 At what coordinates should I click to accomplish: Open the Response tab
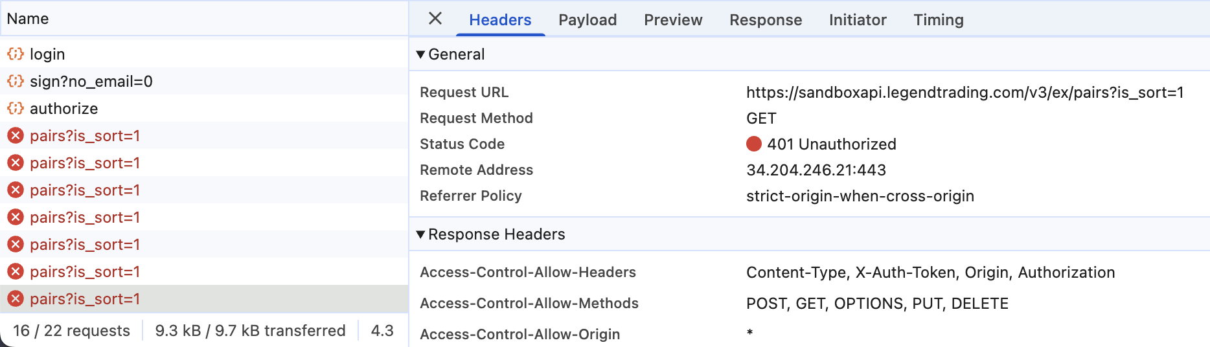point(766,20)
